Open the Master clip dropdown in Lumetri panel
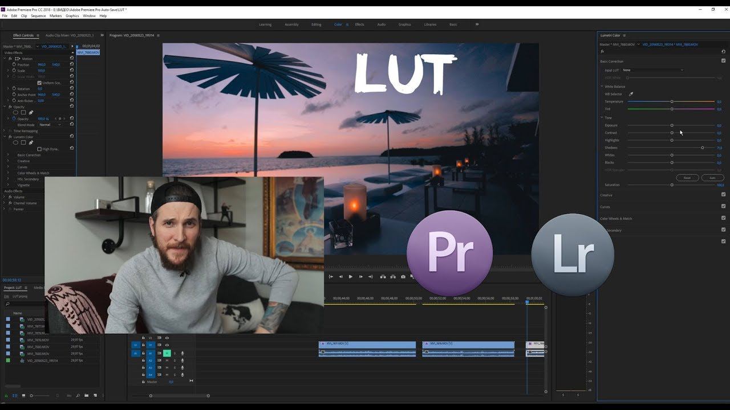Viewport: 730px width, 410px height. tap(639, 44)
